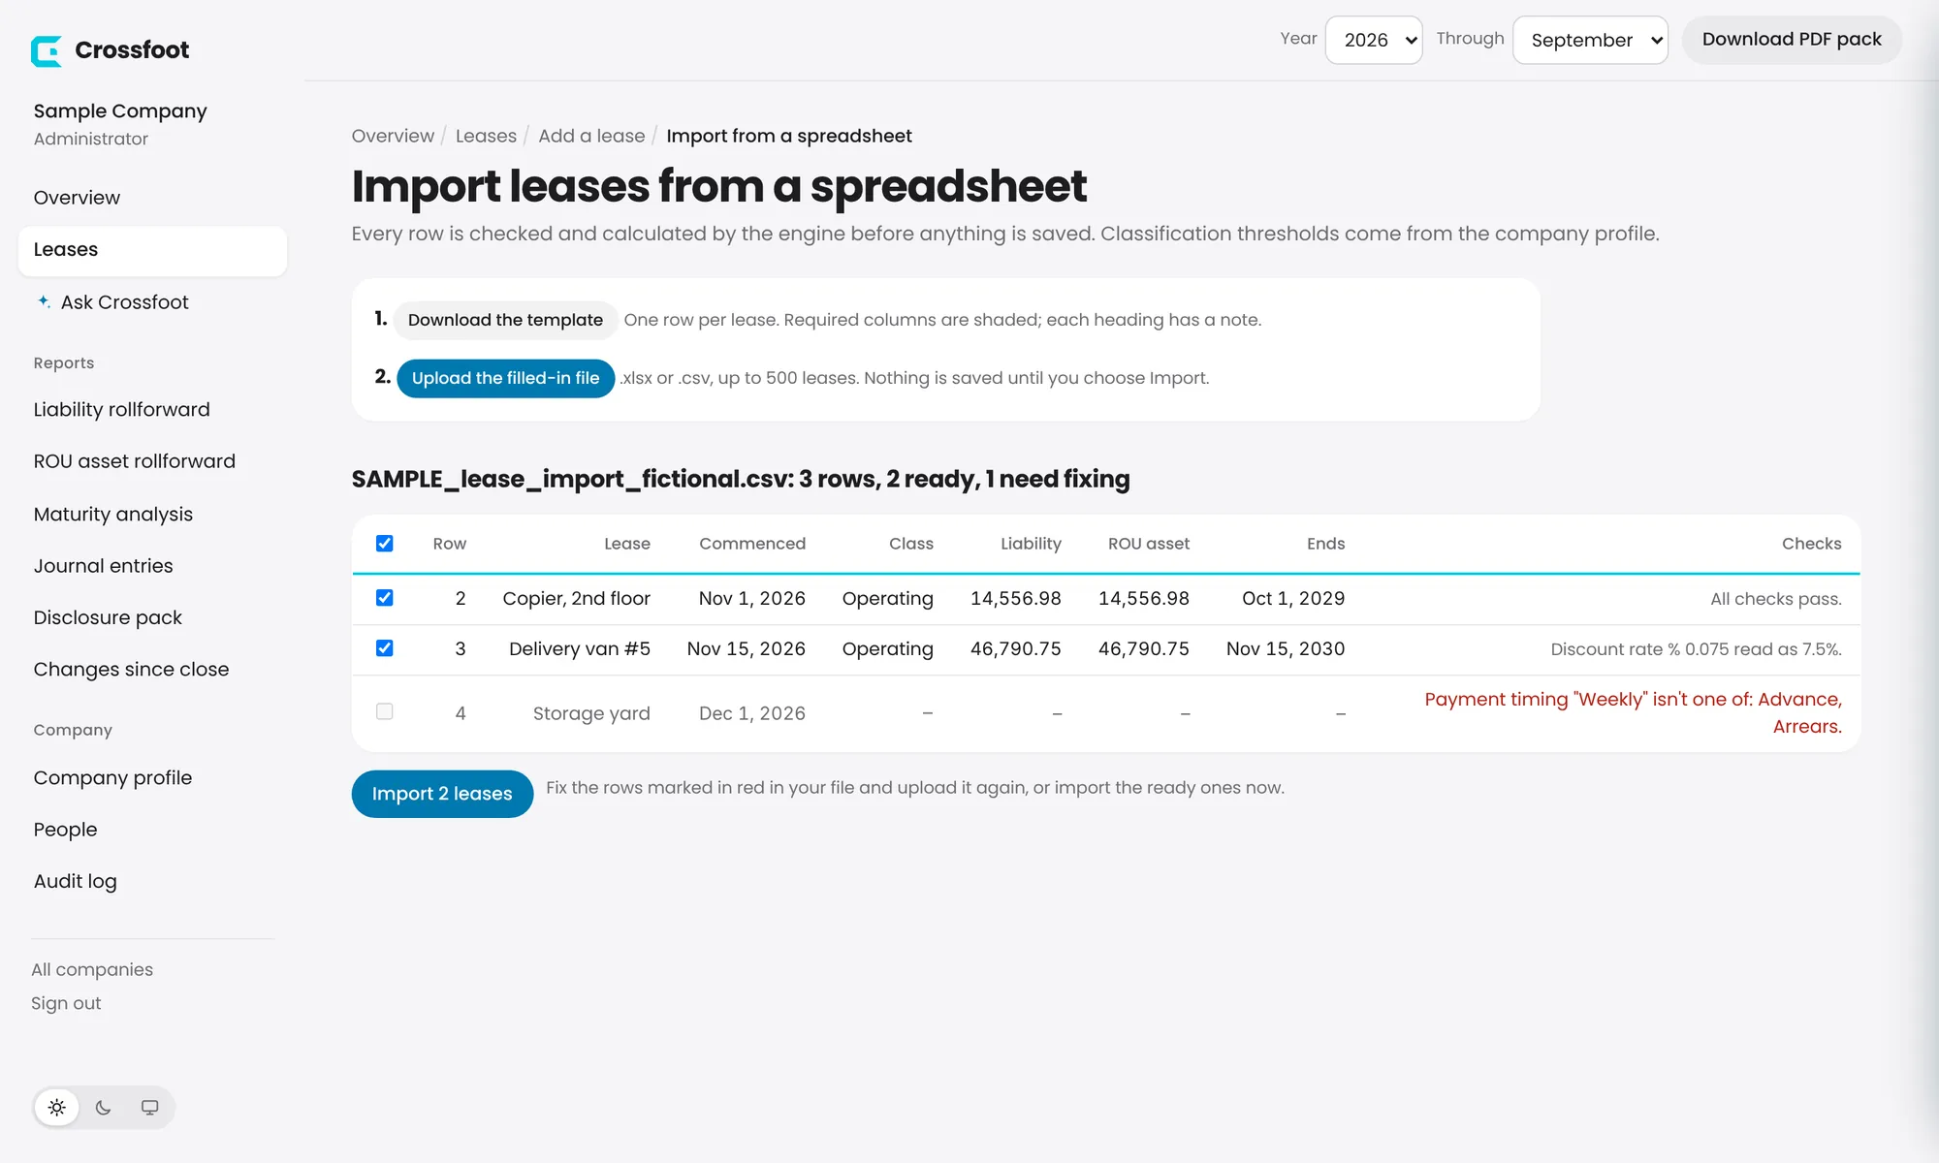Open the ROU asset rollforward report
The image size is (1939, 1163).
pos(134,461)
